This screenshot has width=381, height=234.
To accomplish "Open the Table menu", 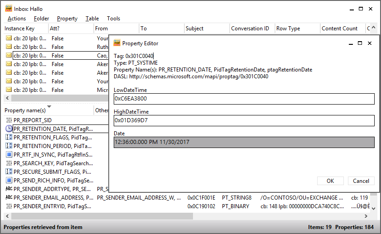I will pyautogui.click(x=92, y=19).
